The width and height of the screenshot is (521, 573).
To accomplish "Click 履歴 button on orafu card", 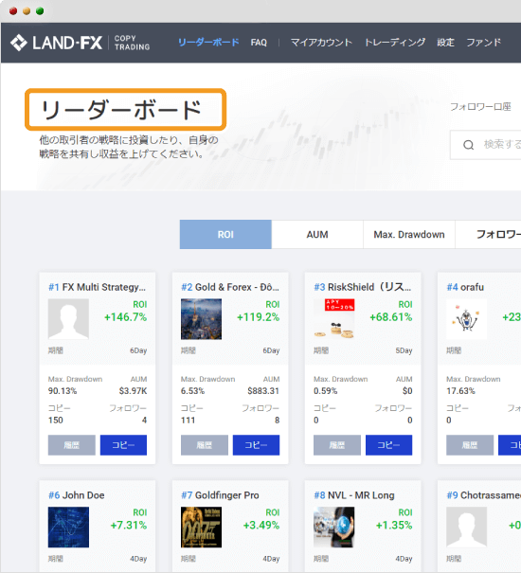I will coord(470,445).
